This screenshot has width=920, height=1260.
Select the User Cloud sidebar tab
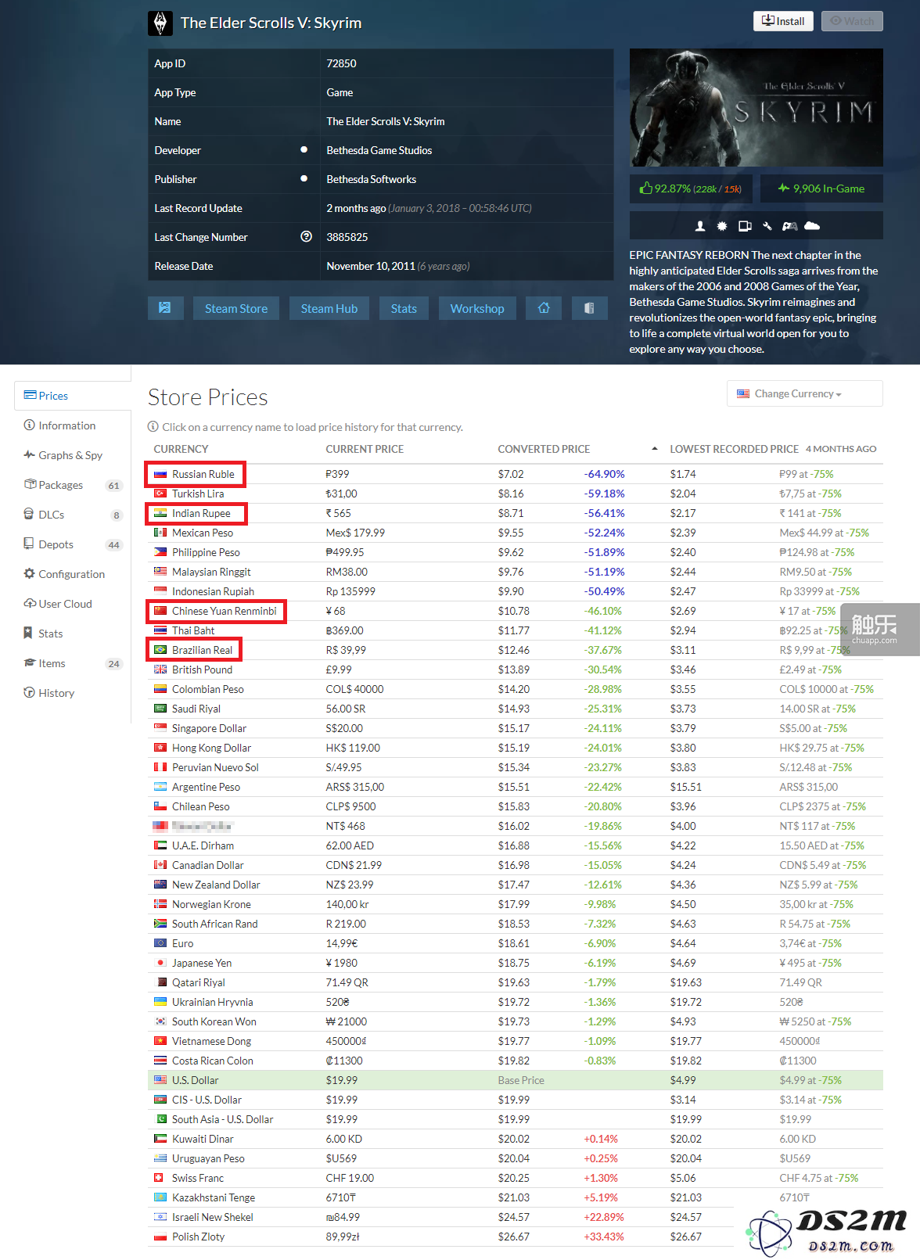[72, 604]
